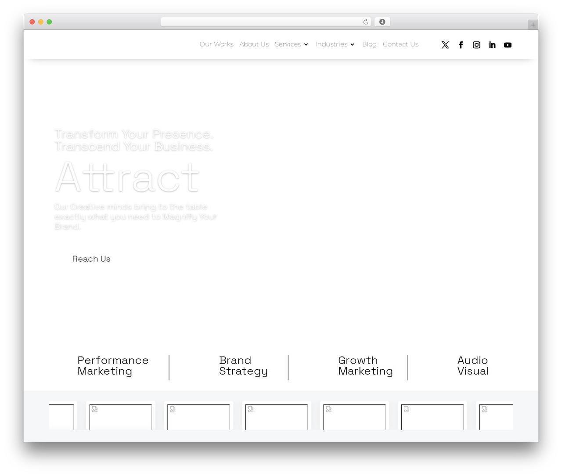Open the X (Twitter) social link
Screen dimensions: 562x476
pos(445,45)
